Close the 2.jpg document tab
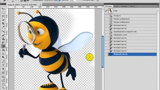The width and height of the screenshot is (160, 90). point(40,4)
